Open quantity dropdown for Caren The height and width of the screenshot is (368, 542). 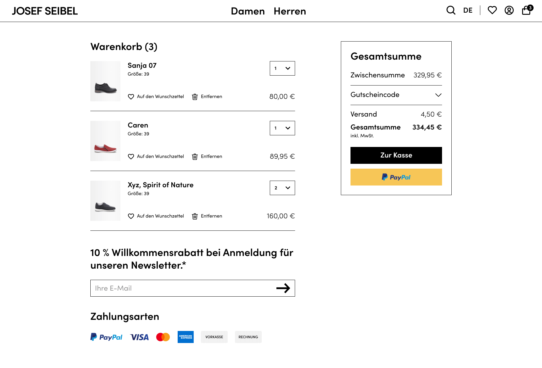282,128
